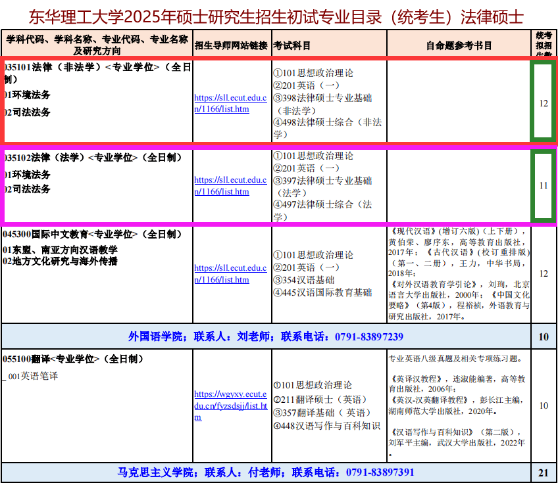This screenshot has height=483, width=558.
Task: Click the reference book 《英译汉教程》
Action: [x=417, y=379]
